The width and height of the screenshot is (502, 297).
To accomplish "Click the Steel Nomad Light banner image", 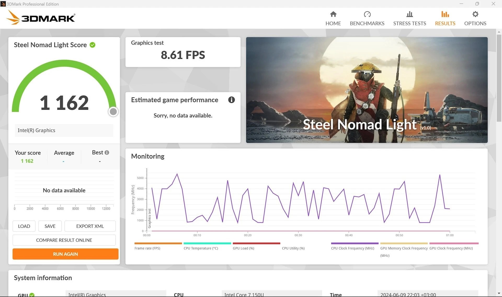I will coord(367,90).
